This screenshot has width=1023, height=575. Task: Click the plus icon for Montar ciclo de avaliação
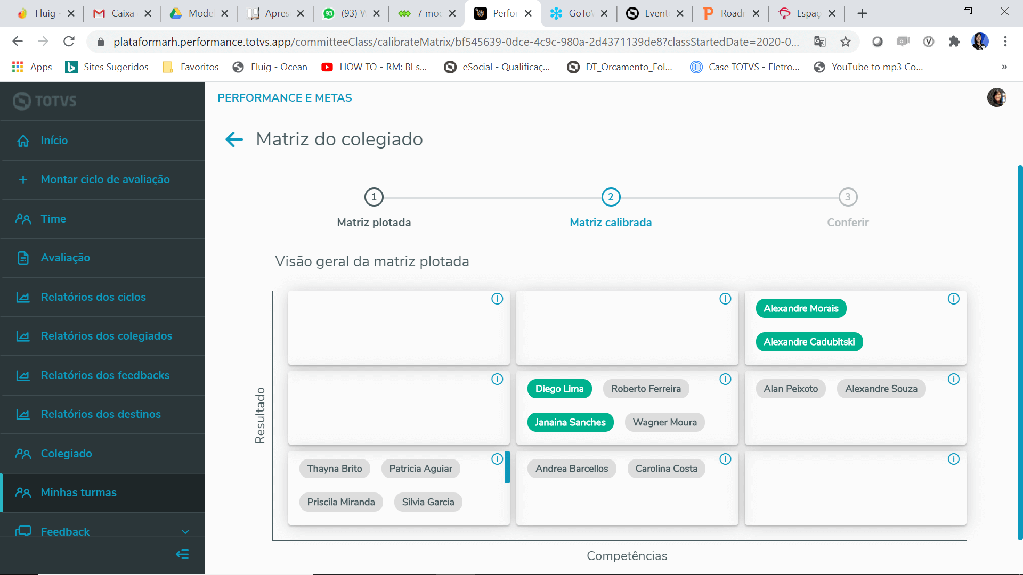pyautogui.click(x=23, y=179)
